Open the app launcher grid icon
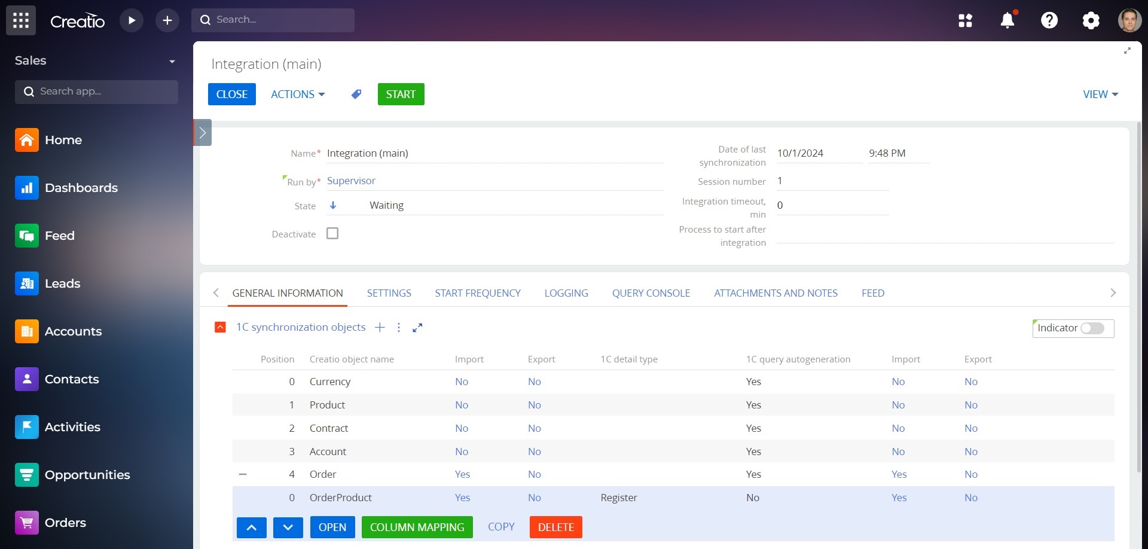 pyautogui.click(x=21, y=20)
